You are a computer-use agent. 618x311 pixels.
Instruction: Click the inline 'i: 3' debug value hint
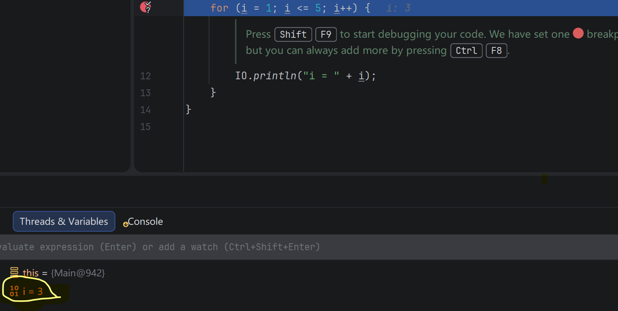(x=398, y=8)
